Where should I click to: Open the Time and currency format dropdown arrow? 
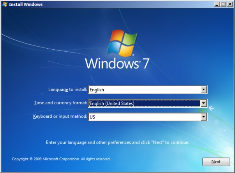coord(203,103)
